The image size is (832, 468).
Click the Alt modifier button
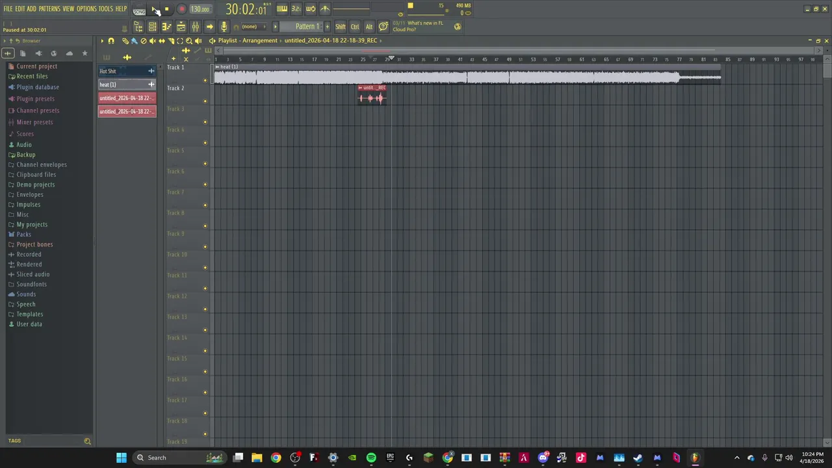(369, 27)
